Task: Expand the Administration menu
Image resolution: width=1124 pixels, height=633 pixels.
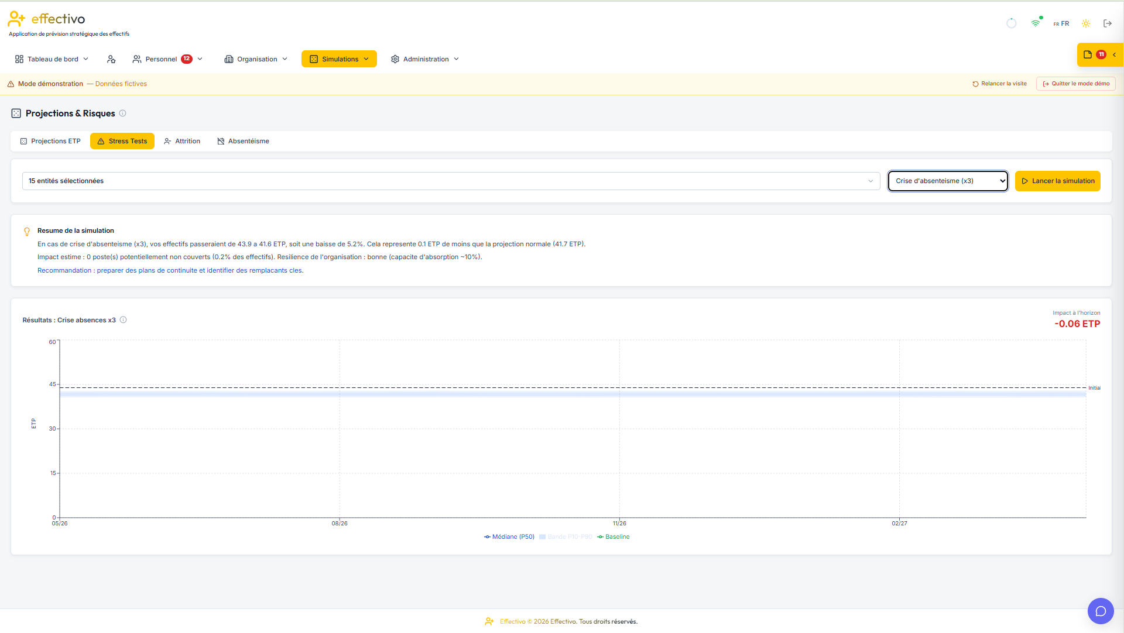Action: click(x=425, y=59)
